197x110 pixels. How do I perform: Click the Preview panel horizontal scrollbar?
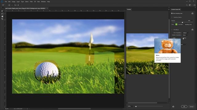[143, 103]
